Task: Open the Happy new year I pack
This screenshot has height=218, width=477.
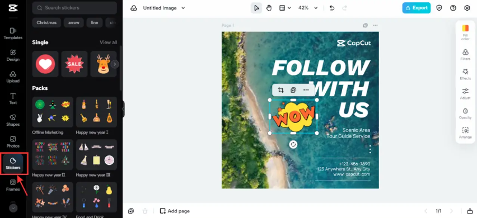Action: 96,112
